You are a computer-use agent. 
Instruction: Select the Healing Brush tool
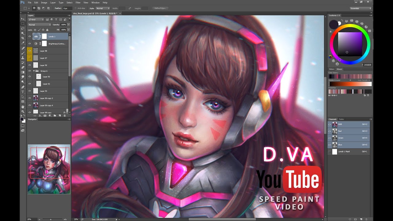click(x=23, y=48)
